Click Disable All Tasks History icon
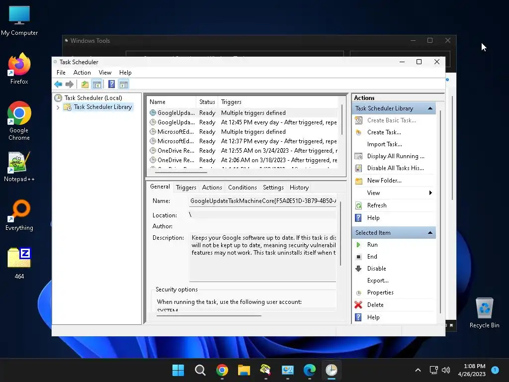The width and height of the screenshot is (509, 382). (x=359, y=168)
